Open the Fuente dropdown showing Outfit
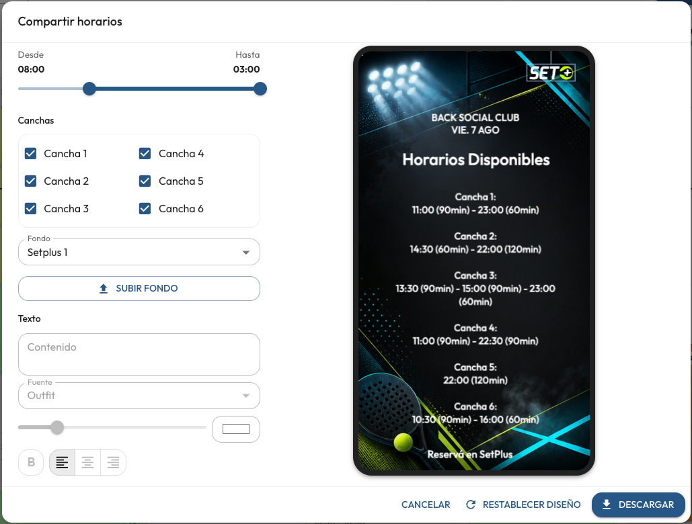This screenshot has width=692, height=524. tap(139, 396)
